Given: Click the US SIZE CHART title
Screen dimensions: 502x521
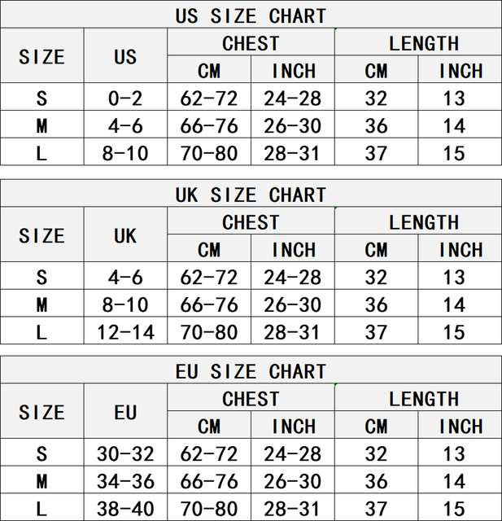Looking at the screenshot, I should tap(251, 15).
